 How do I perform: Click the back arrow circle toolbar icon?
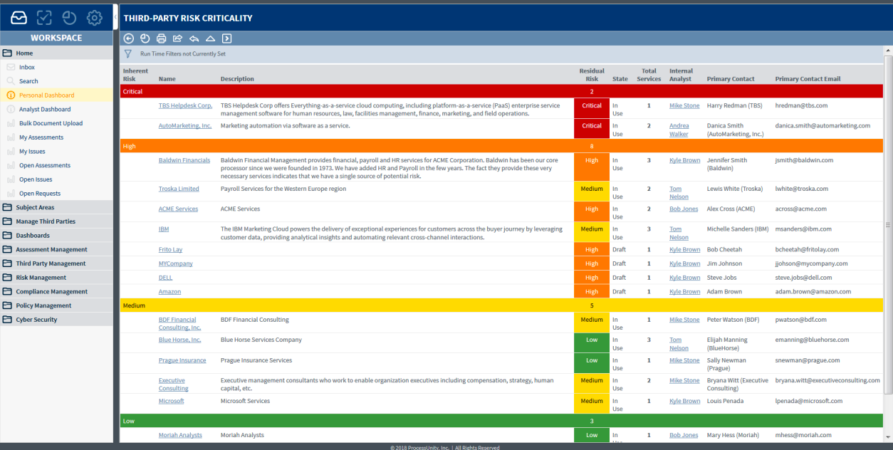pyautogui.click(x=129, y=38)
